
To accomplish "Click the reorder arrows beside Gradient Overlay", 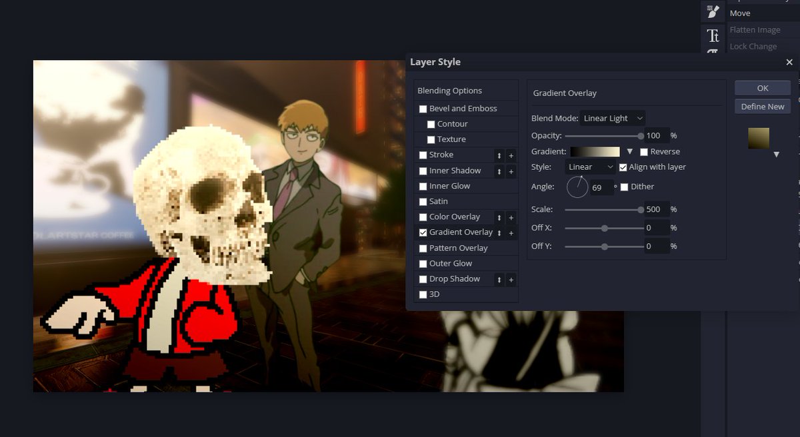I will (499, 233).
